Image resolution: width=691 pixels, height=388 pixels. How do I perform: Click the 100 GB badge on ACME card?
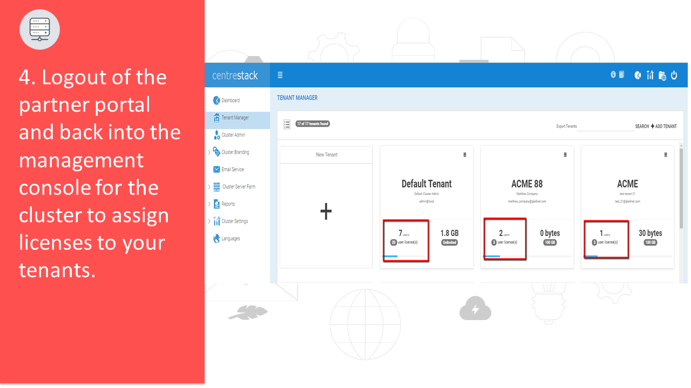click(x=650, y=242)
